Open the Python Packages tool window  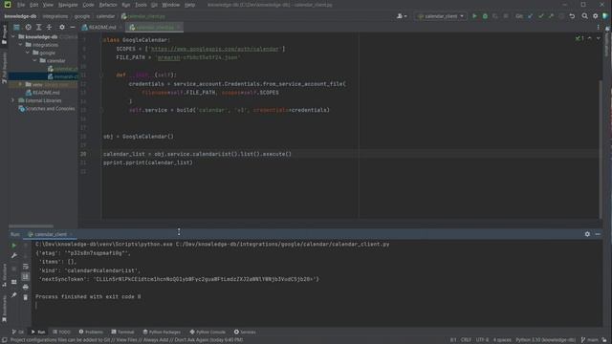point(162,332)
